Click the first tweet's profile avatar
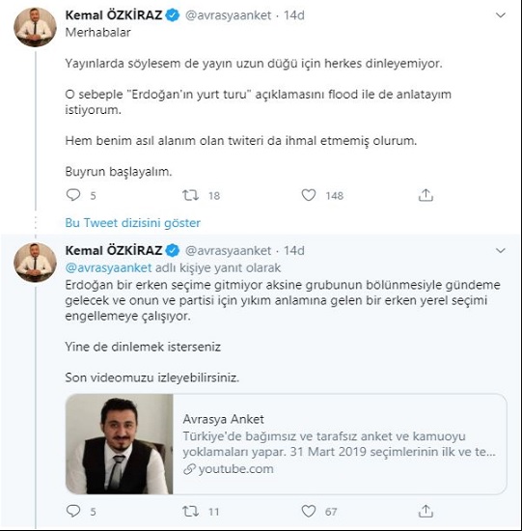Viewport: 522px width, 531px height. coord(35,27)
